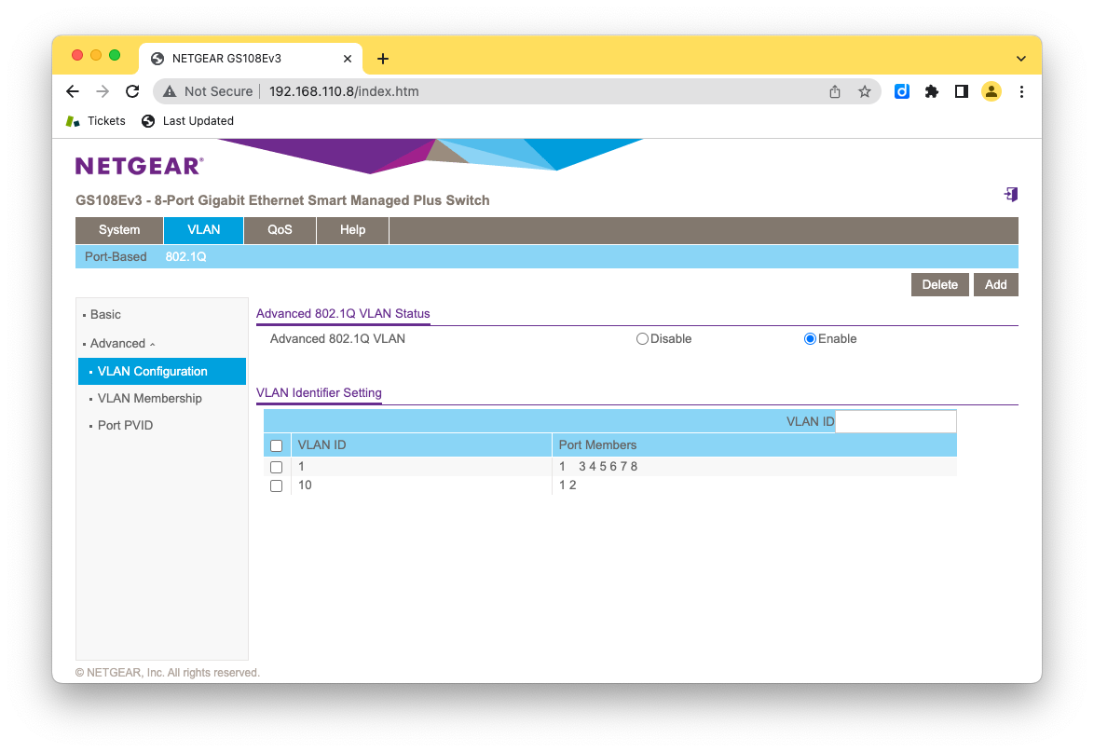The width and height of the screenshot is (1094, 752).
Task: Click the 'Advanced 802.1Q VLAN Status' heading
Action: tap(343, 314)
